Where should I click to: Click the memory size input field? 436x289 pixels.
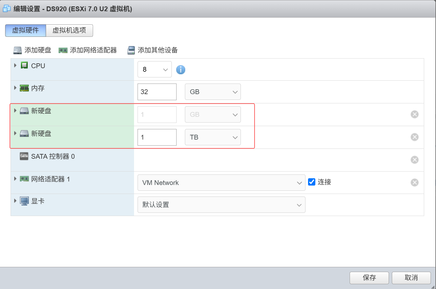[x=157, y=92]
